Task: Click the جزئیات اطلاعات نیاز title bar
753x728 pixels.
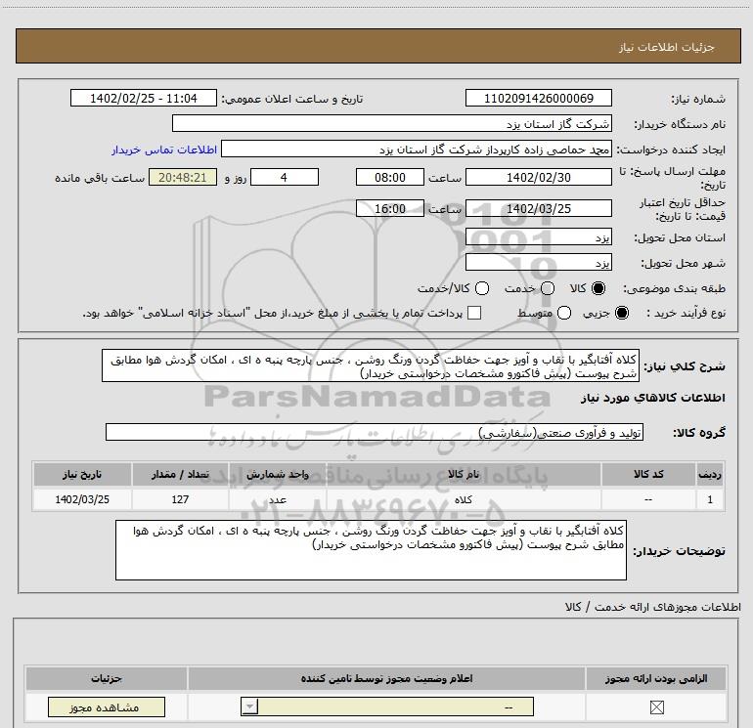Action: pos(378,47)
